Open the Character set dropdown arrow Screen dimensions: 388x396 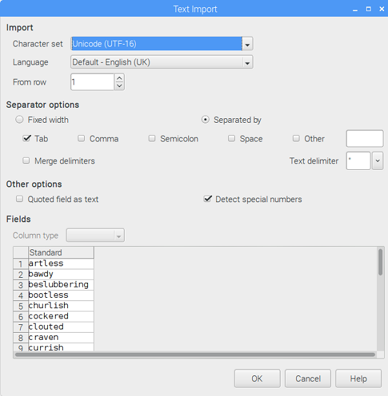pyautogui.click(x=248, y=44)
